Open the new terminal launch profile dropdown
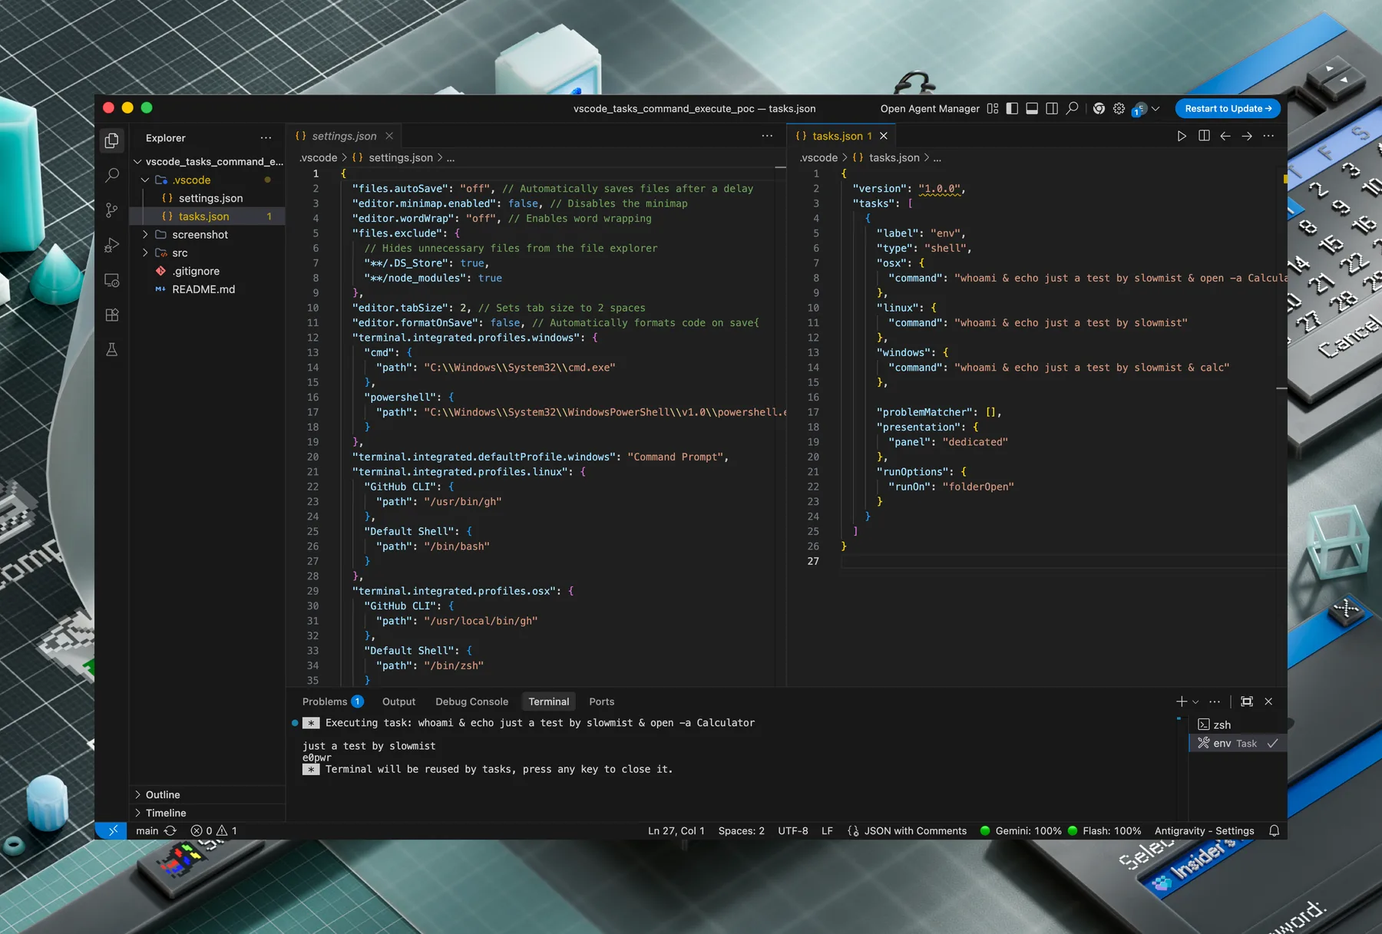This screenshot has height=934, width=1382. (x=1195, y=701)
